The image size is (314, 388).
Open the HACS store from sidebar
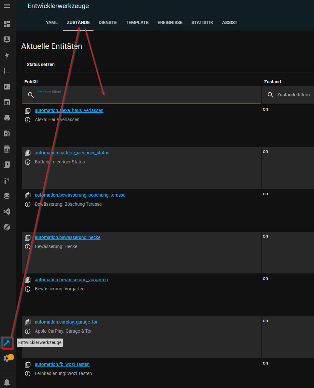coord(7,149)
